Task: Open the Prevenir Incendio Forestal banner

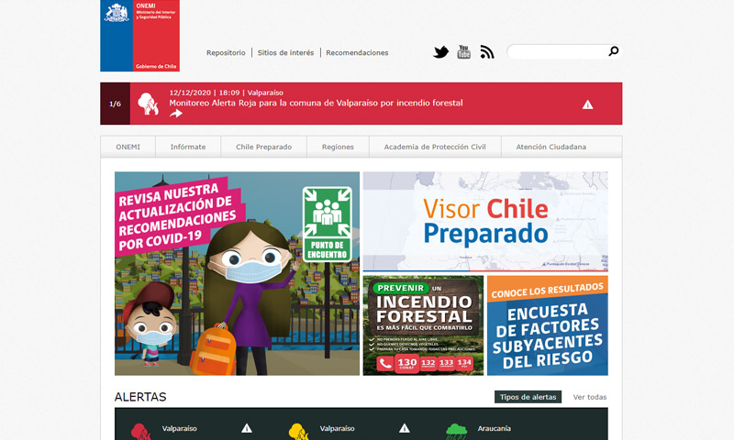Action: tap(423, 325)
